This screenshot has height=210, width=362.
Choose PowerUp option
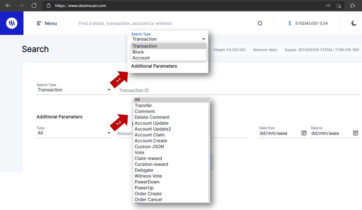coord(171,188)
